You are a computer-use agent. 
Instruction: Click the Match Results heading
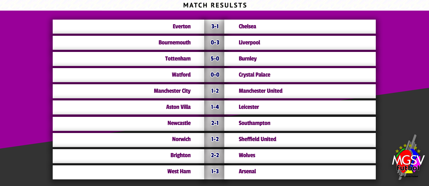(215, 5)
